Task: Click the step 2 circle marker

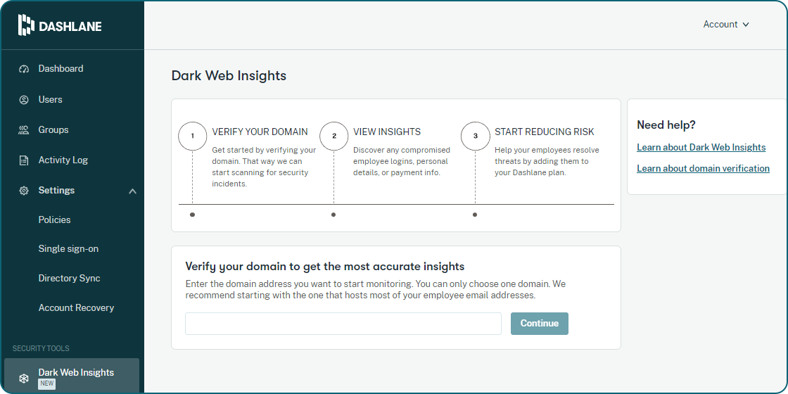Action: pyautogui.click(x=334, y=136)
